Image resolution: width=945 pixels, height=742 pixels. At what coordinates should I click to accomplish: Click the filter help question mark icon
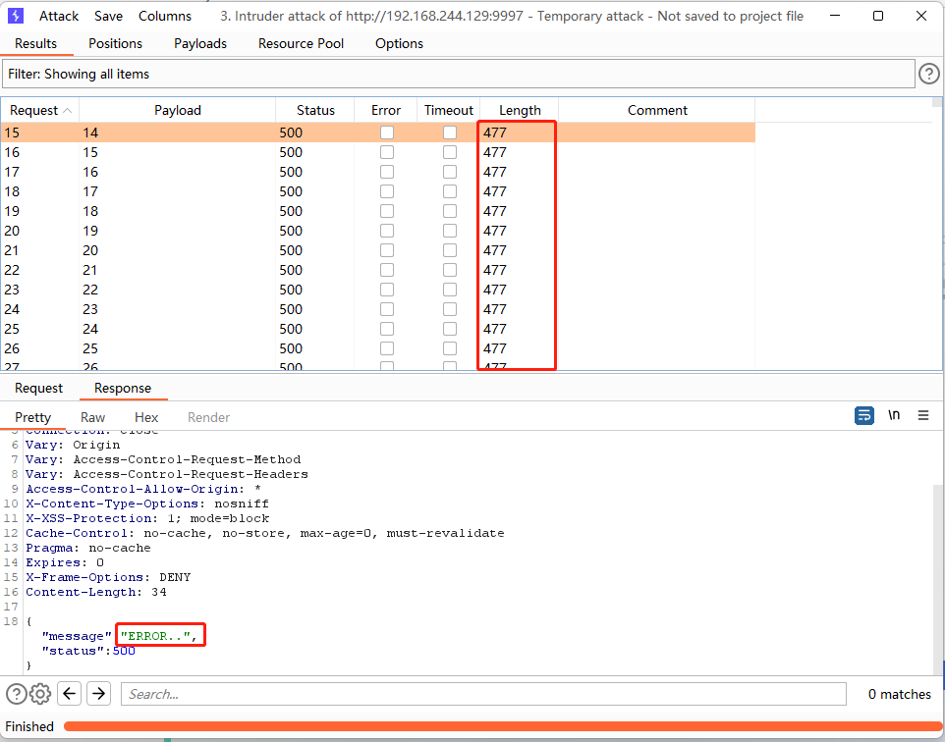pos(928,74)
